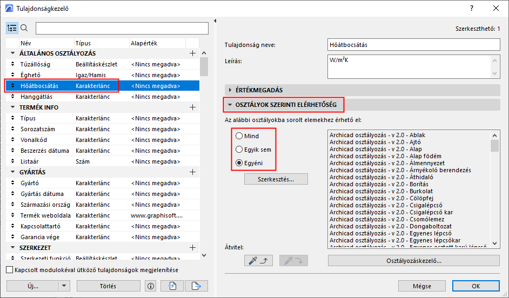Image resolution: width=509 pixels, height=298 pixels.
Task: Click drag handle of Listaár row
Action: (x=12, y=161)
